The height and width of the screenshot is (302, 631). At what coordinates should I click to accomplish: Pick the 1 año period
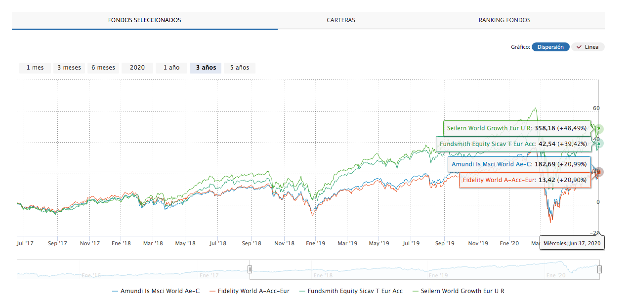(x=171, y=68)
